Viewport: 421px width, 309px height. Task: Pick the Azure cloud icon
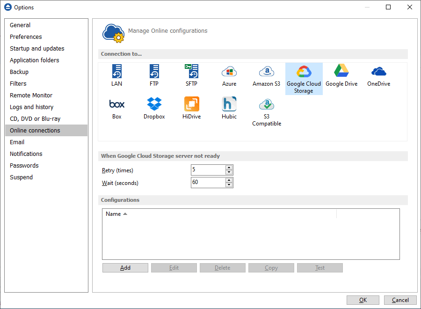(229, 75)
